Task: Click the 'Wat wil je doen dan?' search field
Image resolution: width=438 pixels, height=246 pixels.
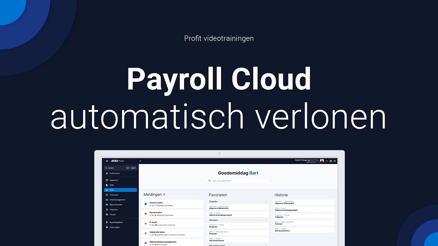Action: [238, 181]
